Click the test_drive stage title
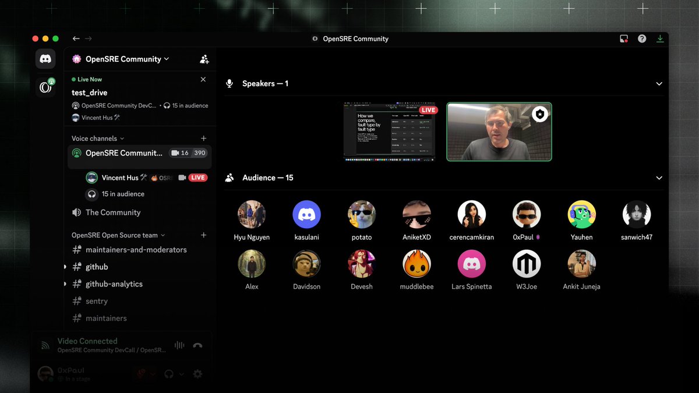The height and width of the screenshot is (393, 699). (89, 93)
